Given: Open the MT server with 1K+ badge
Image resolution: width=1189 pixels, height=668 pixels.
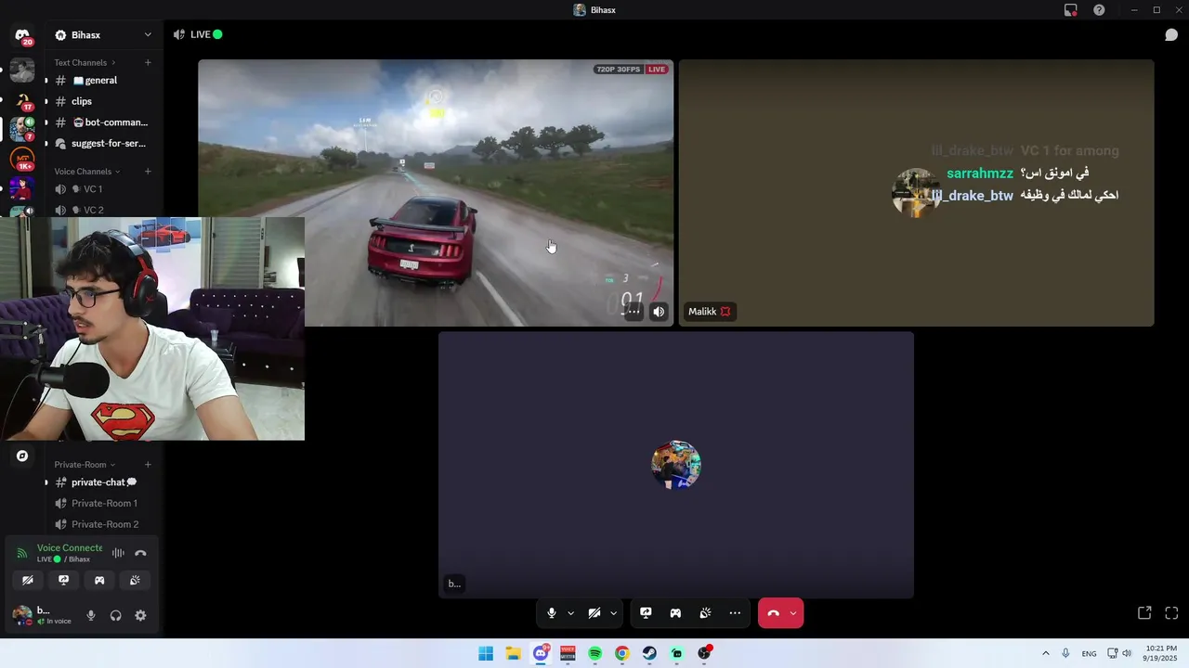Looking at the screenshot, I should (22, 159).
